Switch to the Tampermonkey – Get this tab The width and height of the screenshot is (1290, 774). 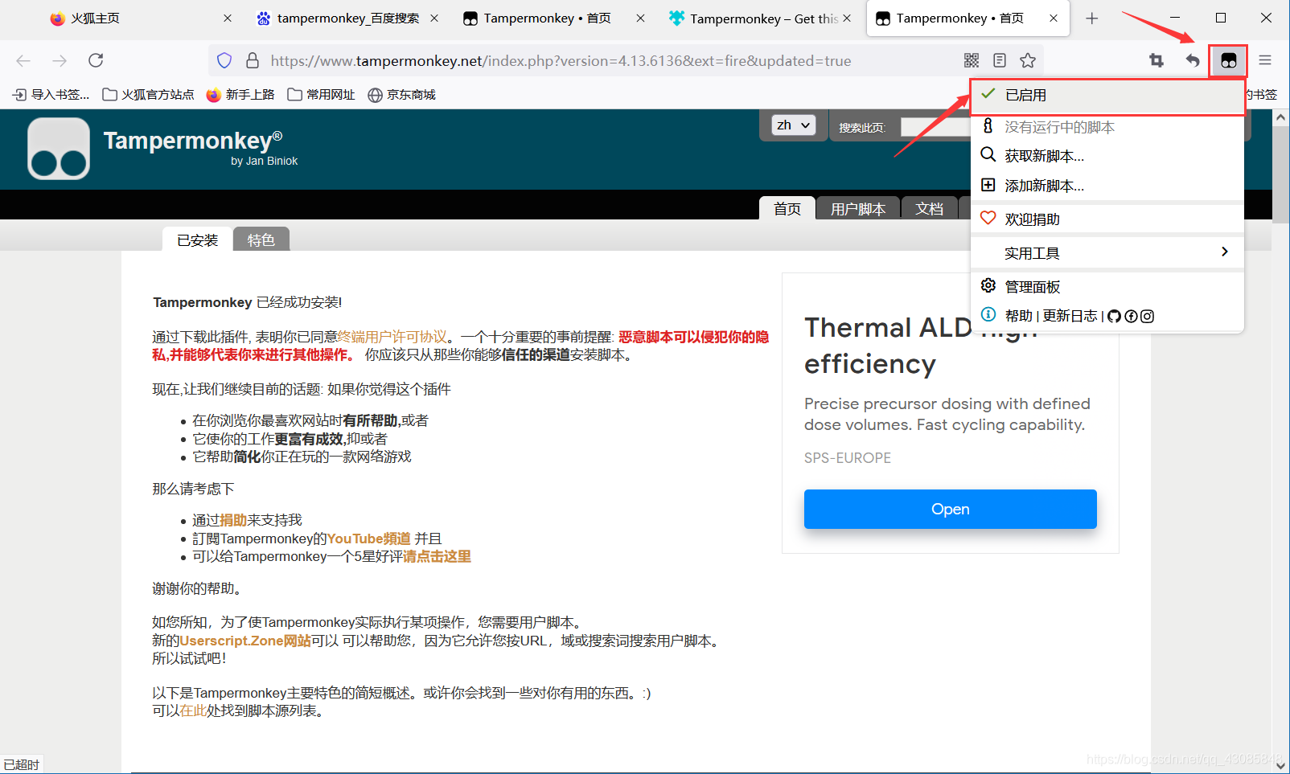pyautogui.click(x=759, y=18)
